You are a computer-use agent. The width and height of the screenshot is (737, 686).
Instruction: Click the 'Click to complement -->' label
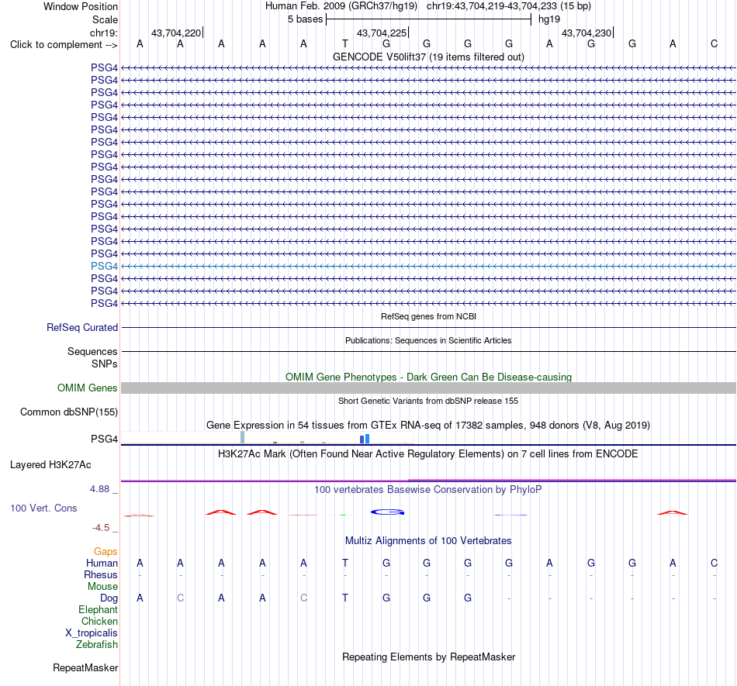click(x=64, y=45)
